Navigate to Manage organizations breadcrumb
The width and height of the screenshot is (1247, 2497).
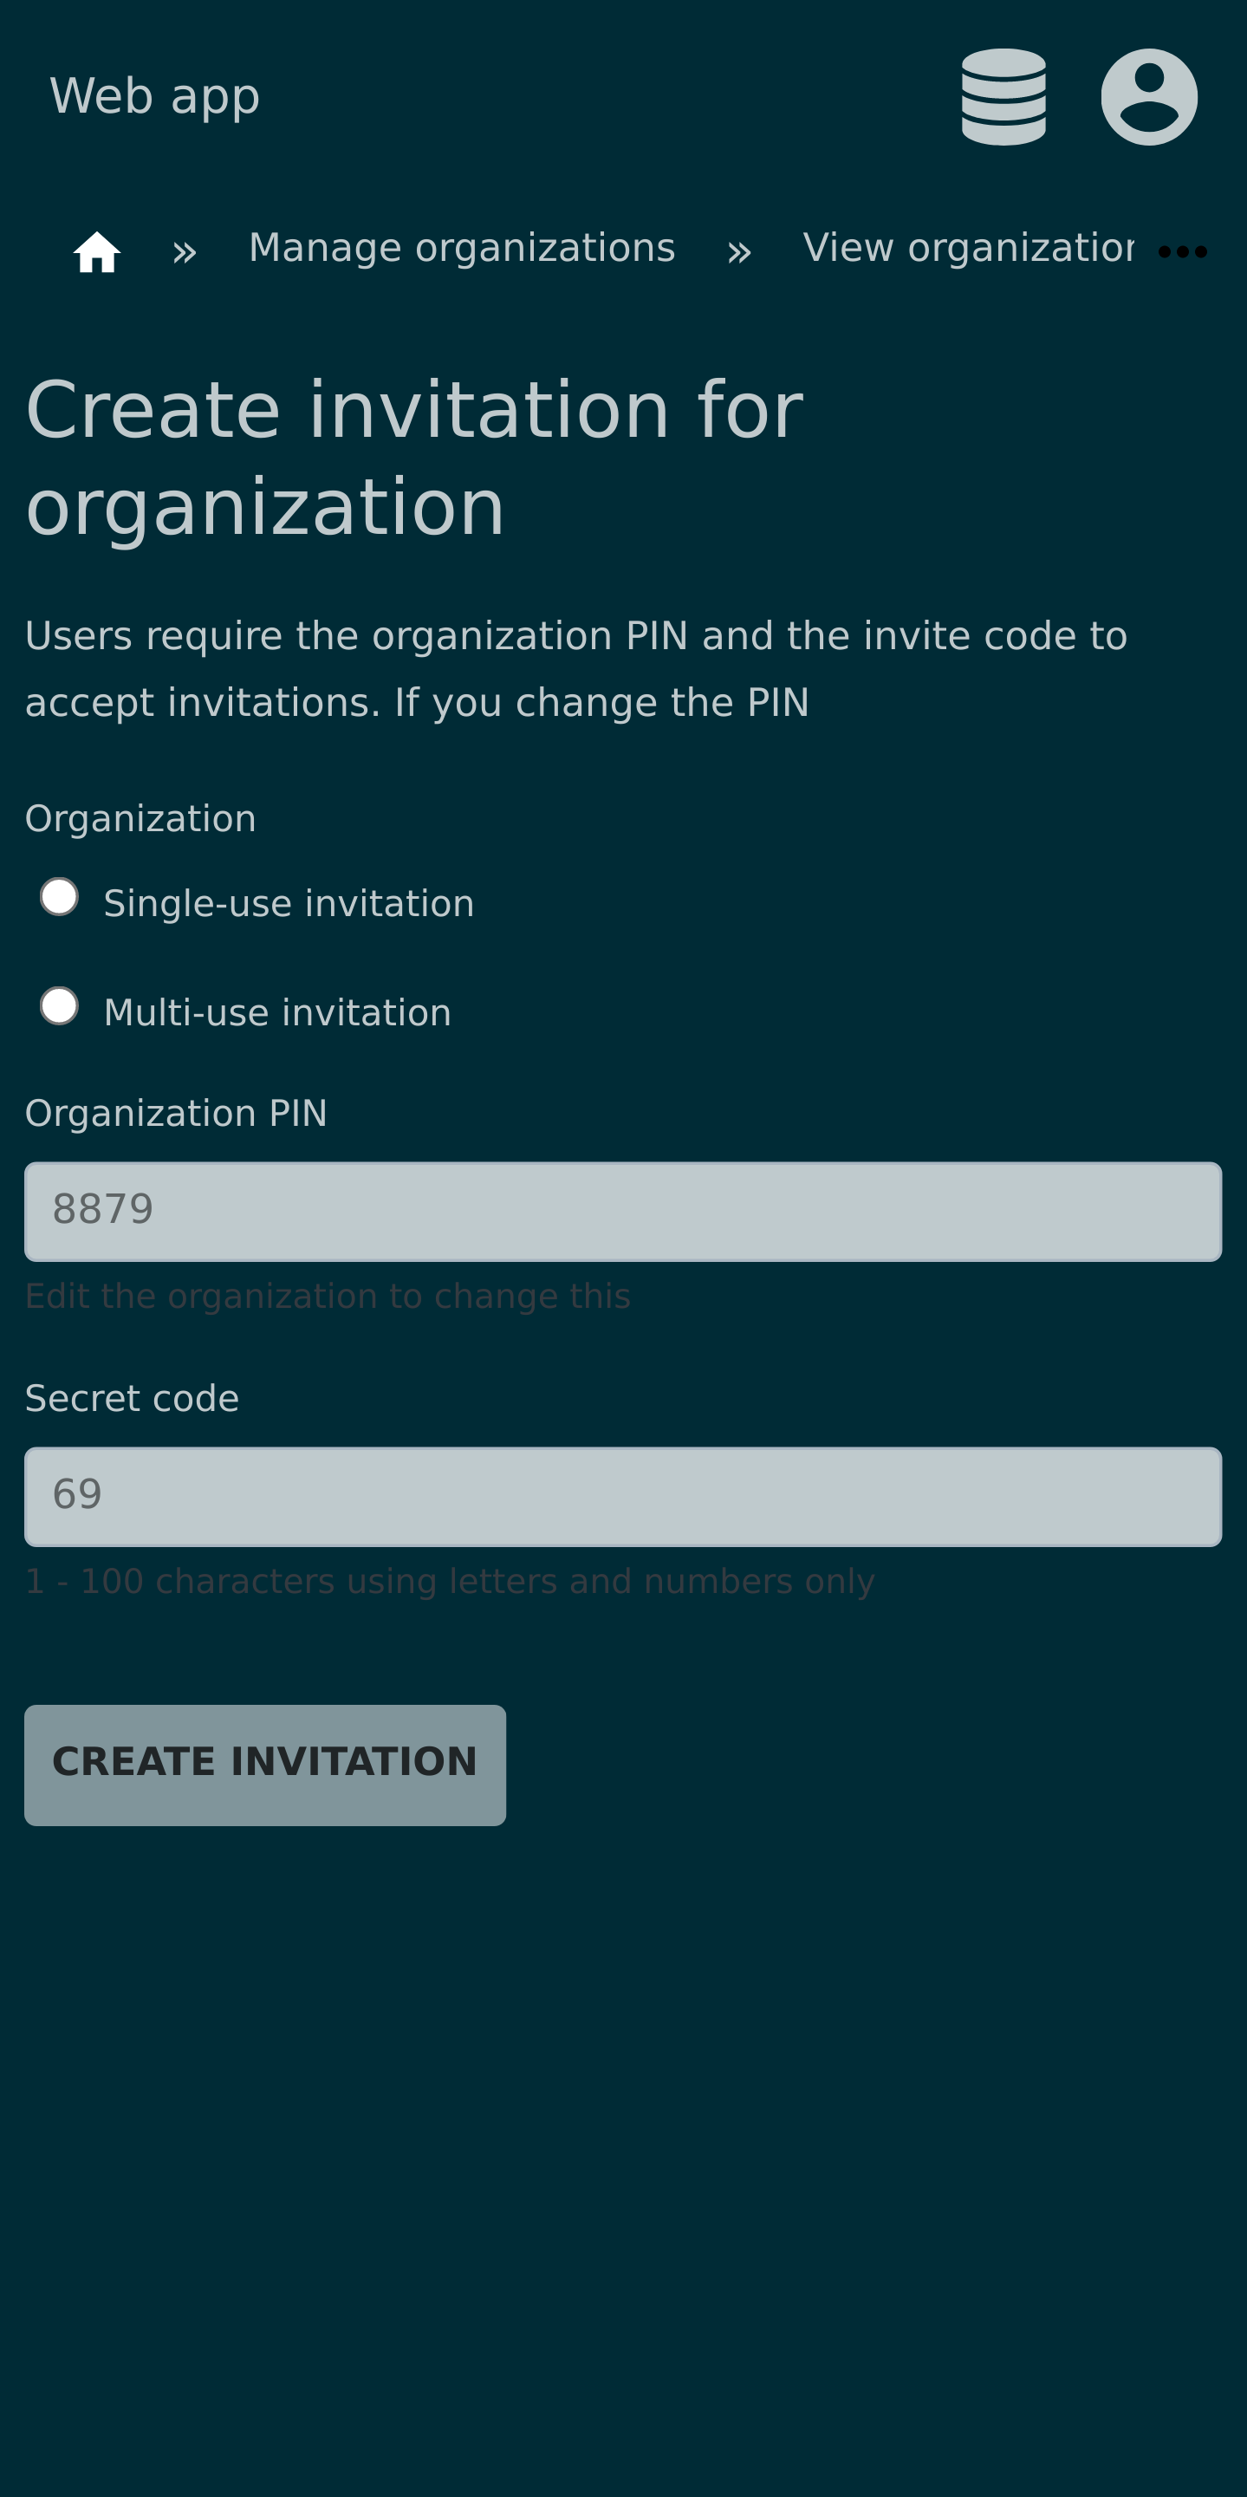point(461,248)
